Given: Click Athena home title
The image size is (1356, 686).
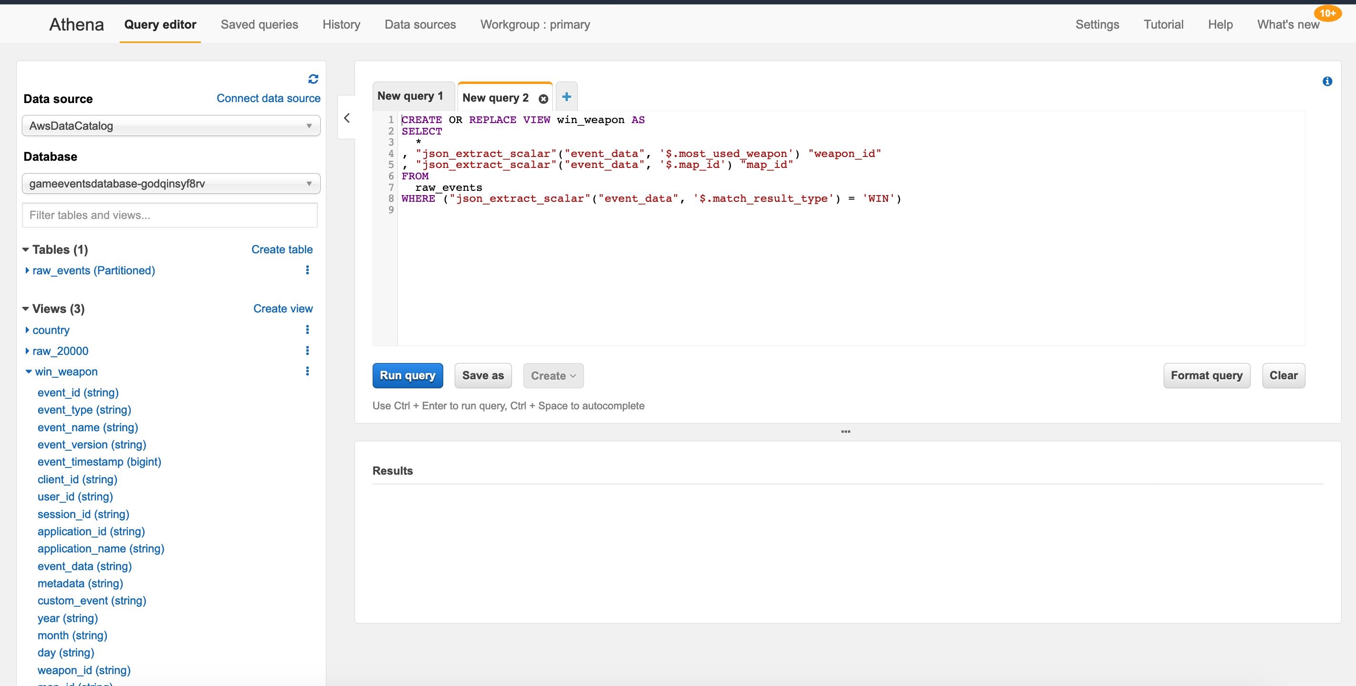Looking at the screenshot, I should click(76, 24).
